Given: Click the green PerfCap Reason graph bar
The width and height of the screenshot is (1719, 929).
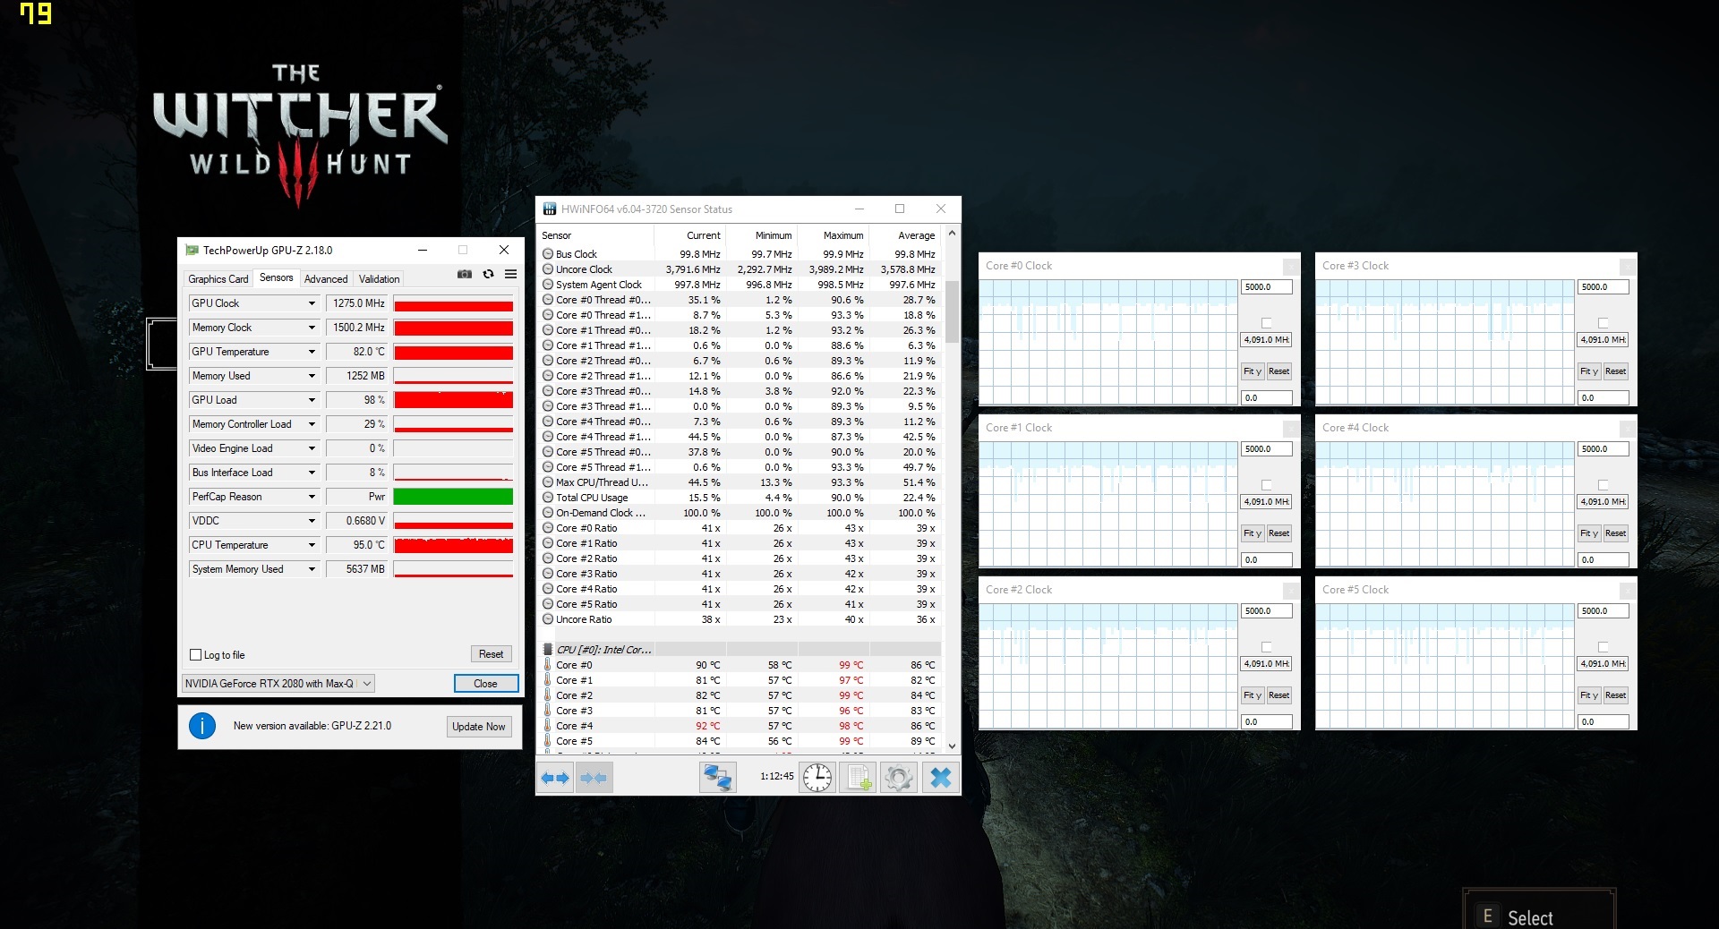Looking at the screenshot, I should [x=453, y=497].
